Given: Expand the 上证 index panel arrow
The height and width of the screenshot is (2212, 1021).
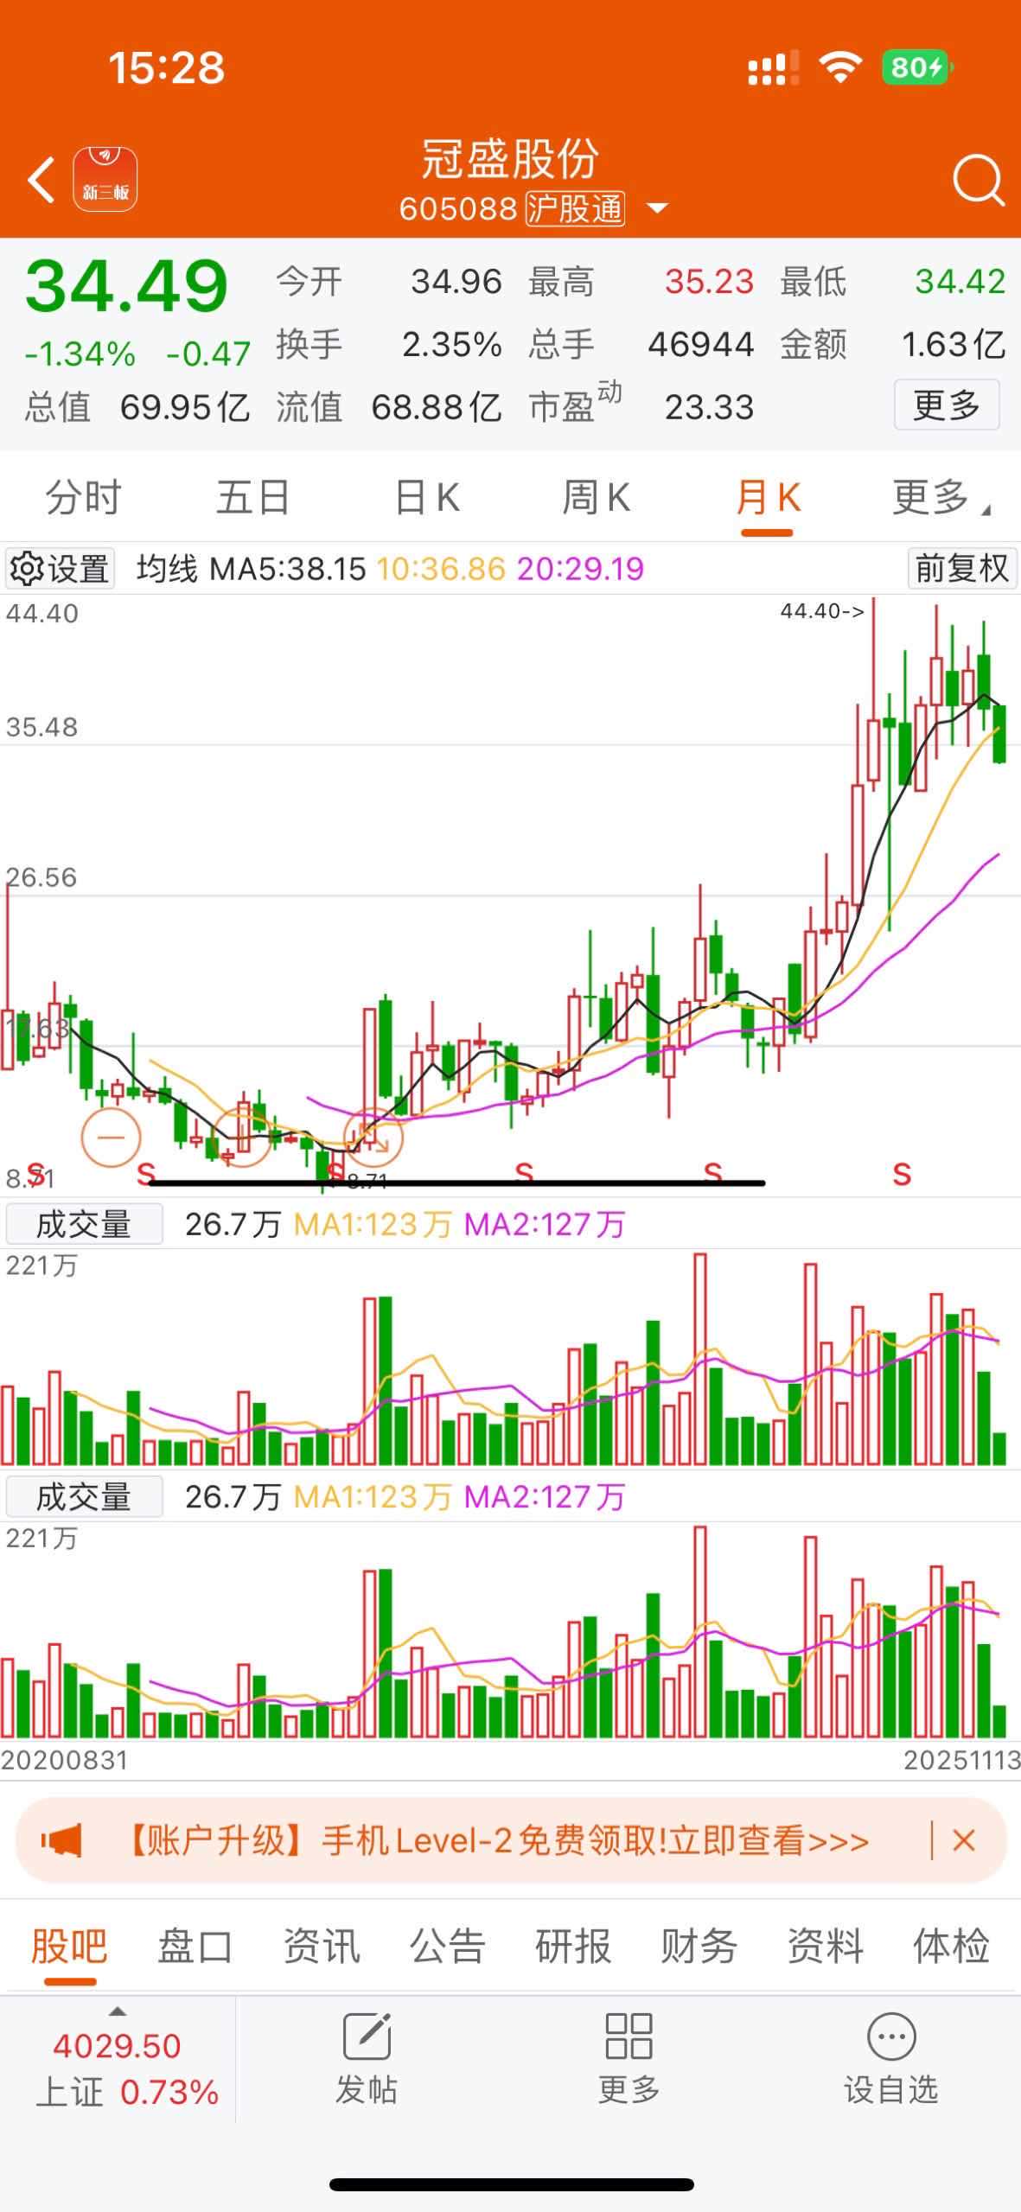Looking at the screenshot, I should 117,2011.
